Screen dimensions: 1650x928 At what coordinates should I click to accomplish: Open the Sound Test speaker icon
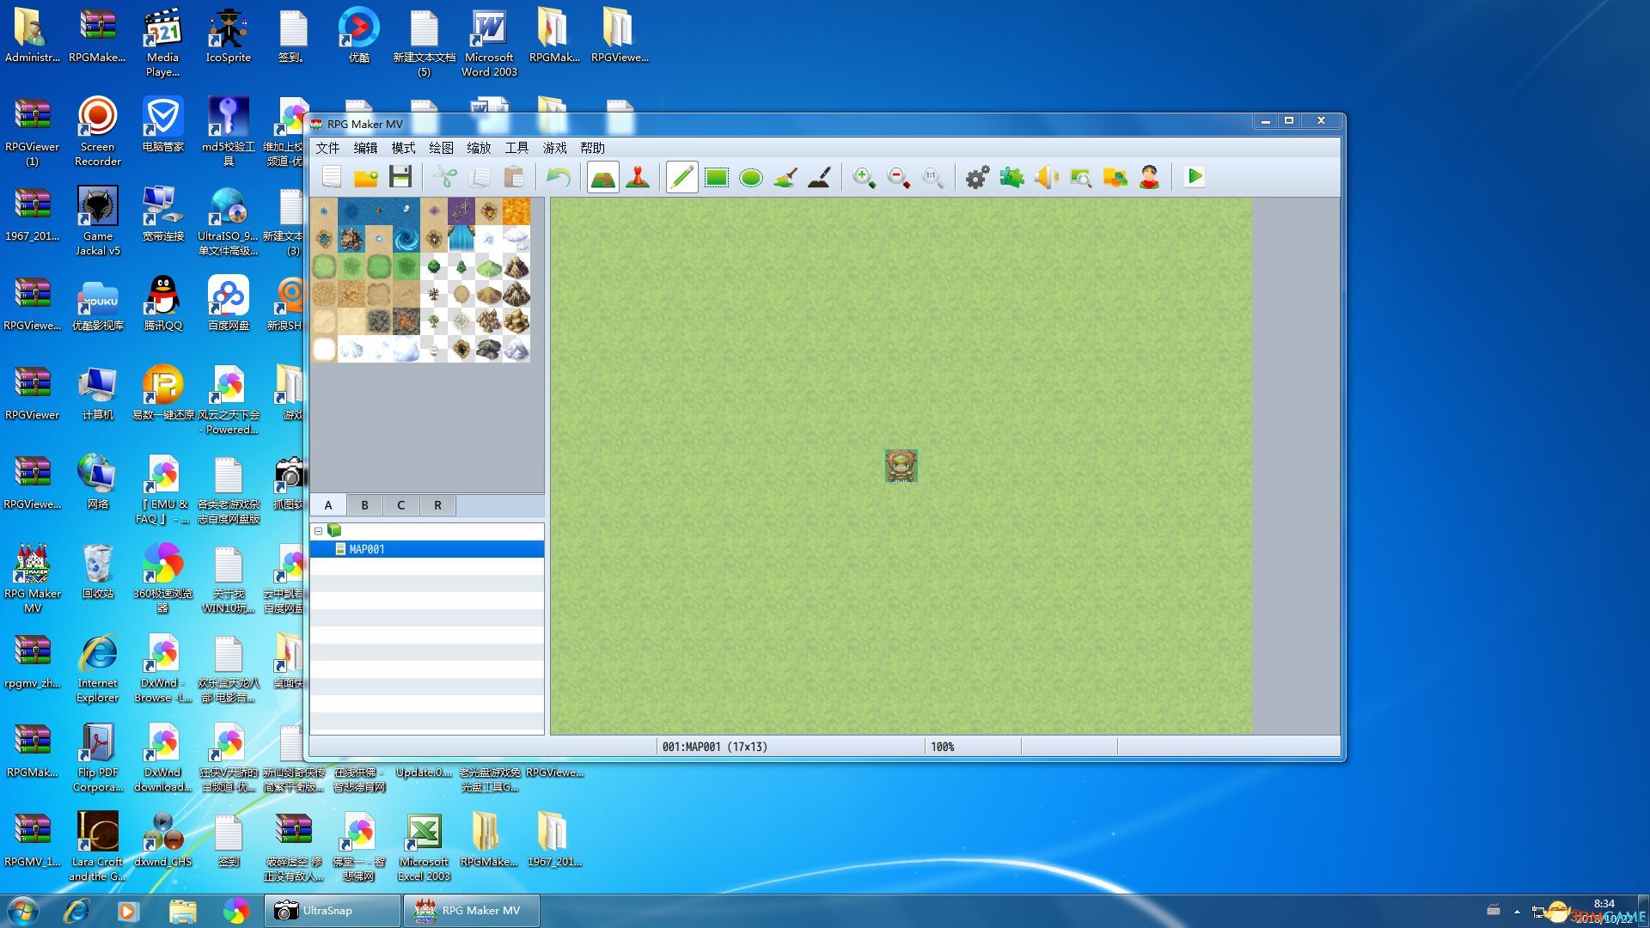(x=1047, y=177)
